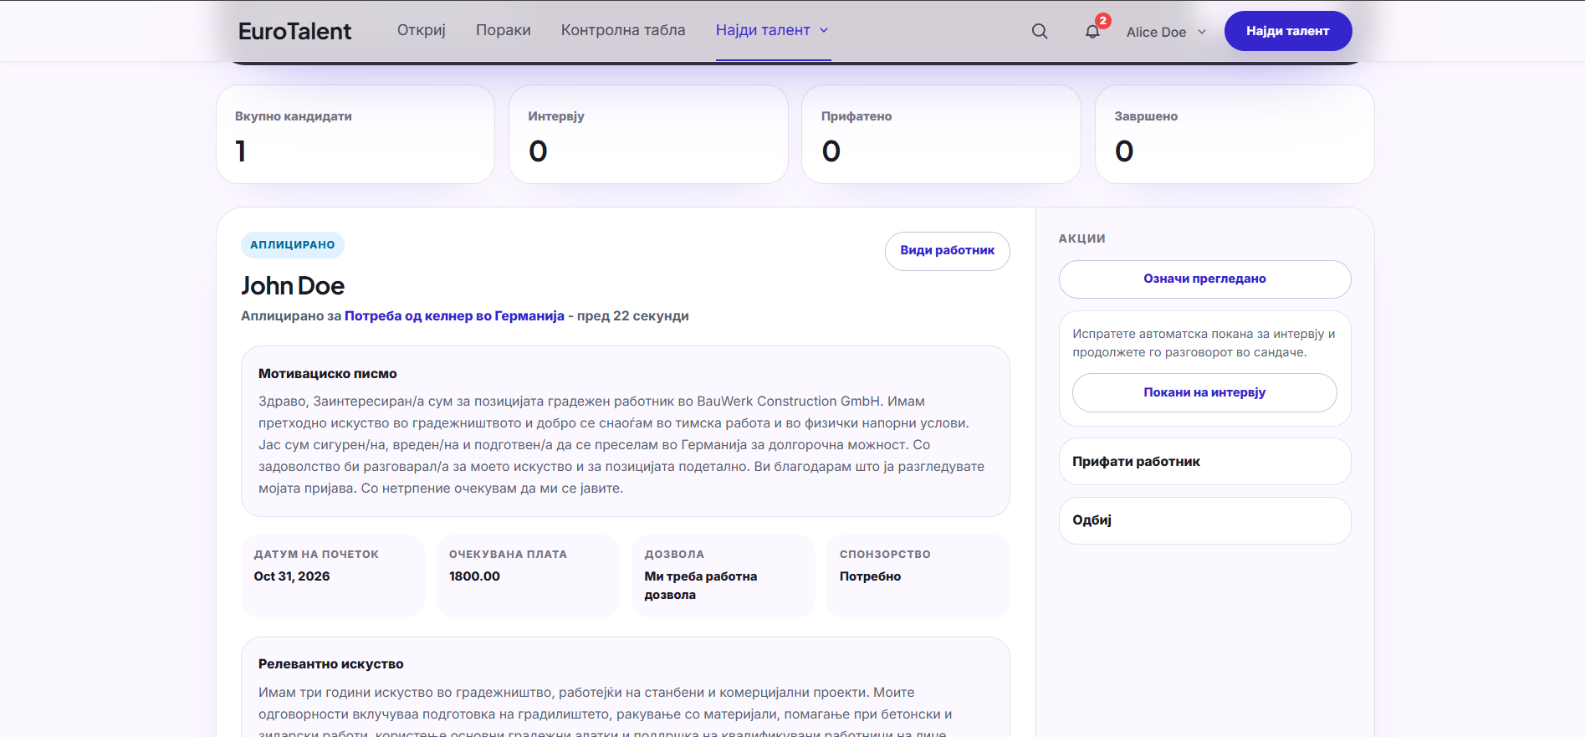Open the Контролна табла menu item
Viewport: 1585px width, 737px height.
click(x=623, y=30)
